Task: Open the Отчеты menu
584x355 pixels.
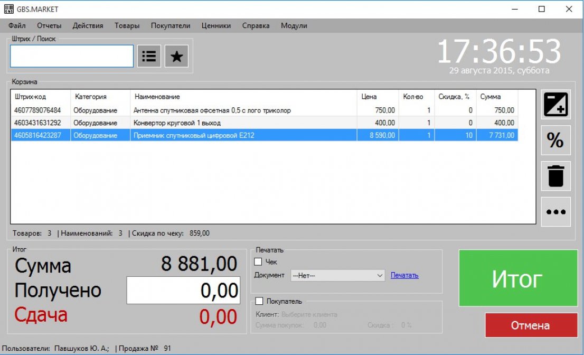Action: [49, 25]
